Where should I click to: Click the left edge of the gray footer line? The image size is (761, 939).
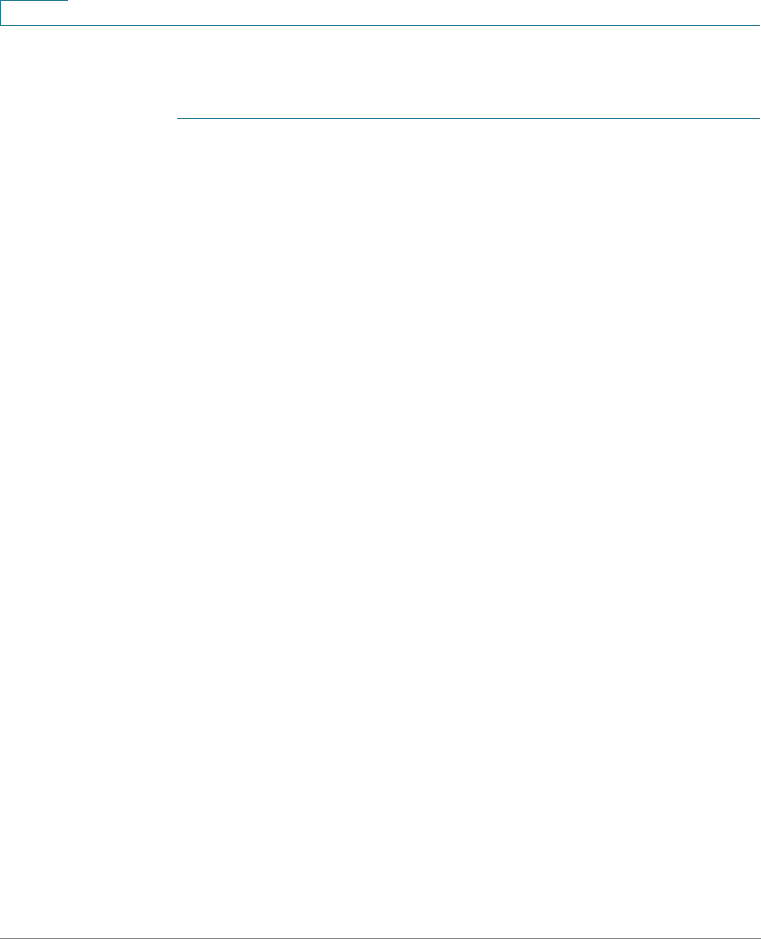pyautogui.click(x=2, y=938)
